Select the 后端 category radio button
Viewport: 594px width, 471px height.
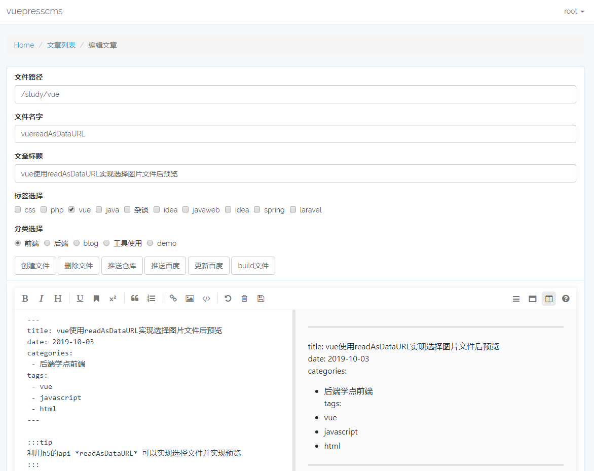(47, 243)
